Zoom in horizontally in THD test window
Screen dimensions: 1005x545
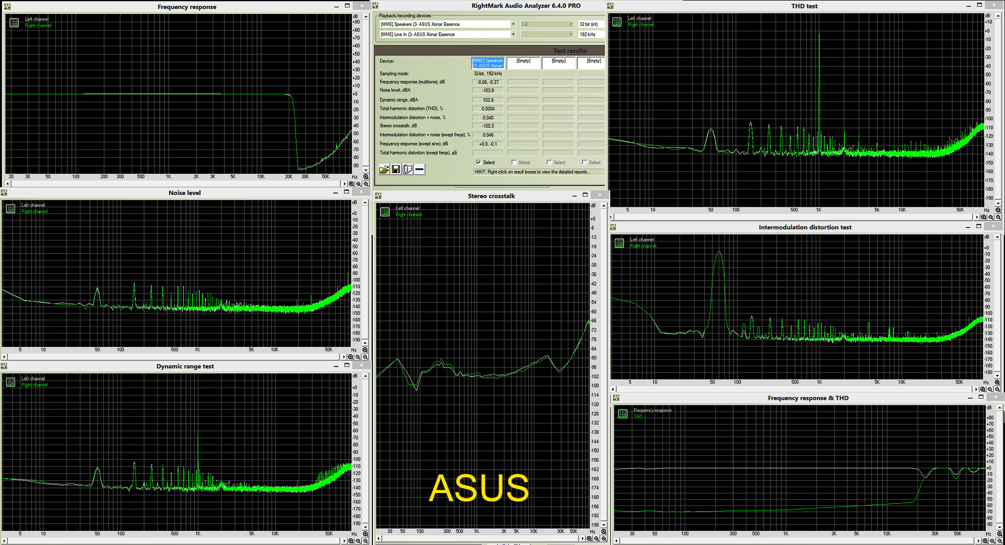pos(984,218)
